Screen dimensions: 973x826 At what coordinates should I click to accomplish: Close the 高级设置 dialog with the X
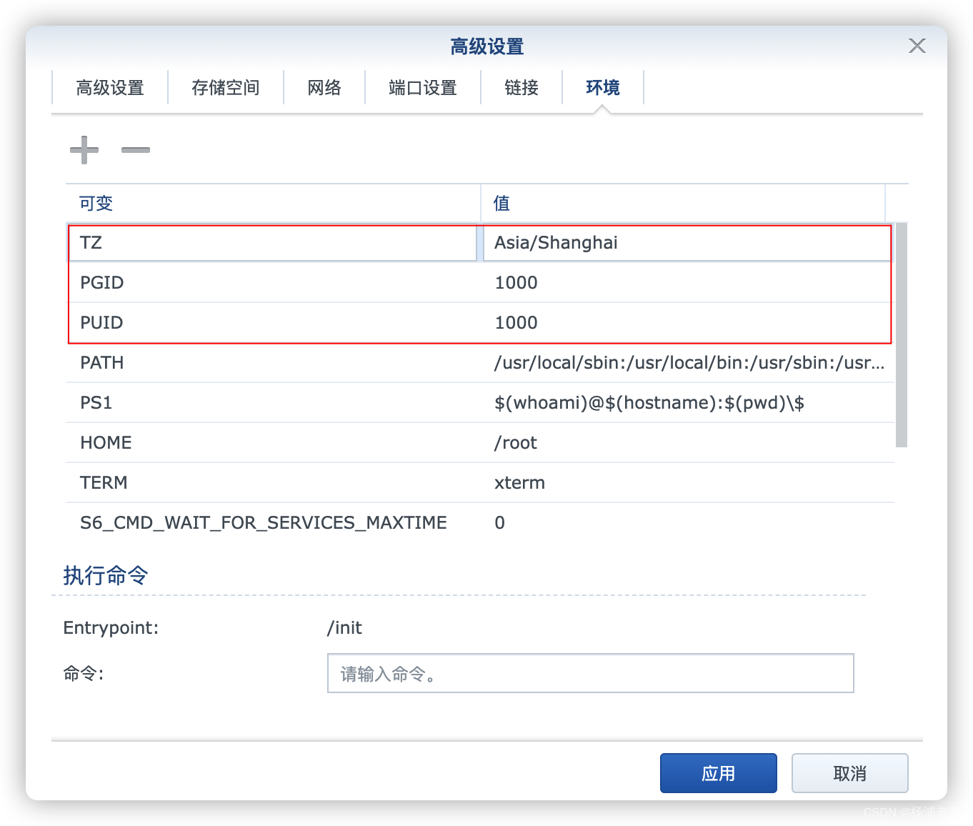[917, 45]
